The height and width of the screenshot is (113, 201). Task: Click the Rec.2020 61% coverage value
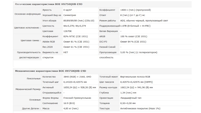click(76, 47)
